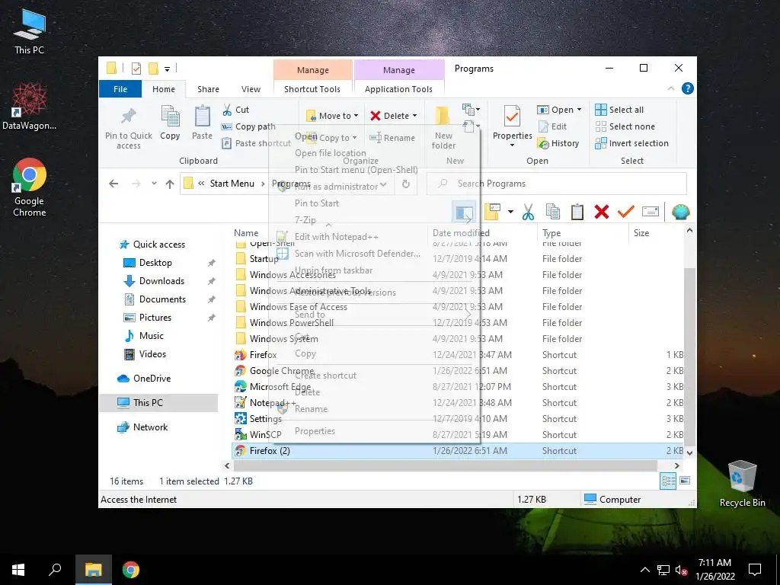Refresh the Programs folder view
This screenshot has height=585, width=780.
pos(406,184)
